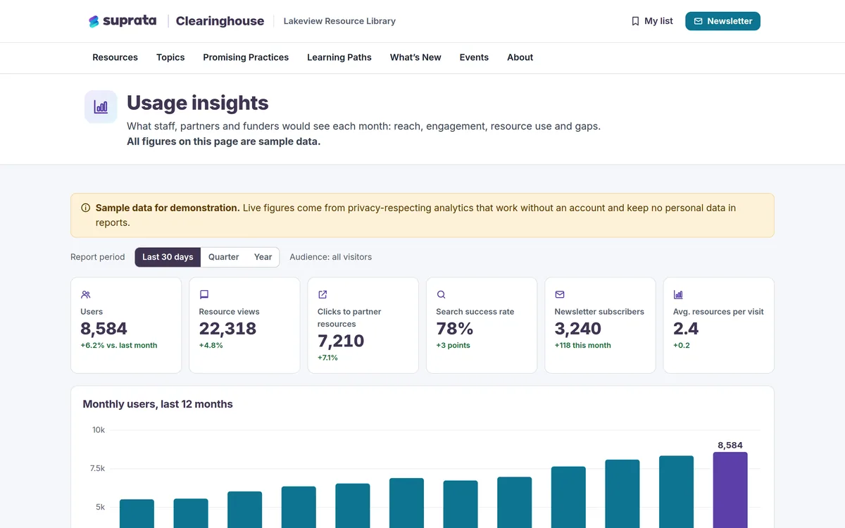Open the Resources menu item
The width and height of the screenshot is (845, 528).
115,58
